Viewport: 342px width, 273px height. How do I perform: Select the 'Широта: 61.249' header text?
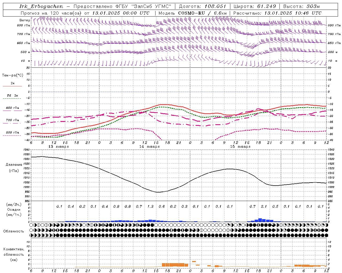click(x=255, y=6)
